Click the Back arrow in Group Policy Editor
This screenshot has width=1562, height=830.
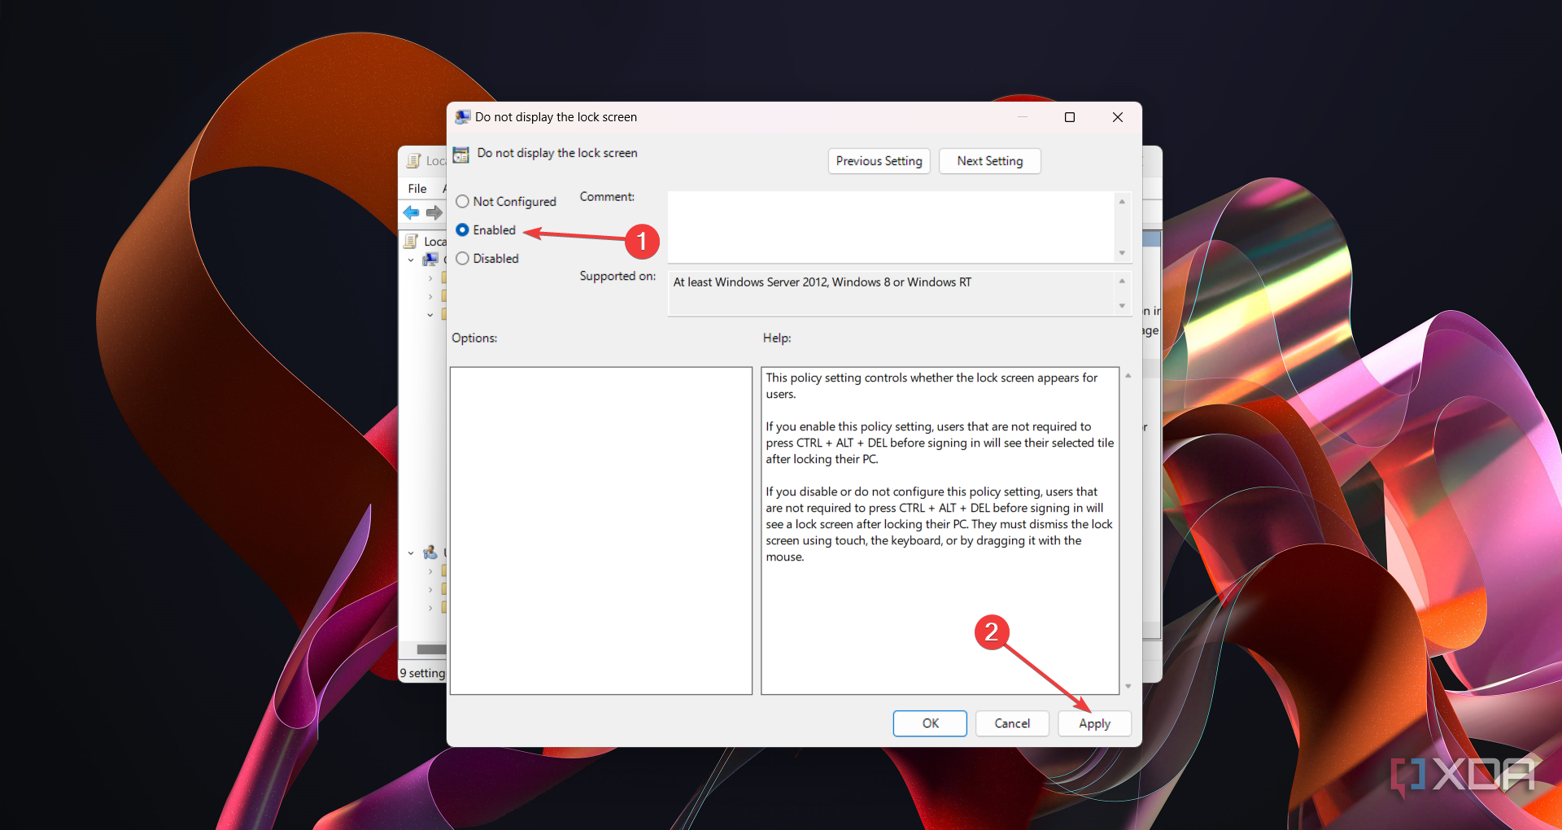(412, 212)
